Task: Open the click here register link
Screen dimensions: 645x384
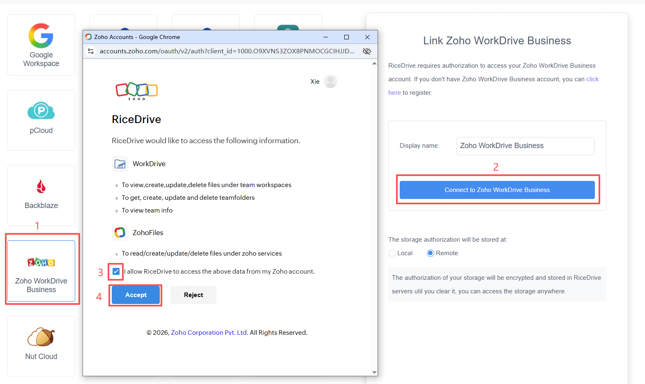Action: coord(592,79)
